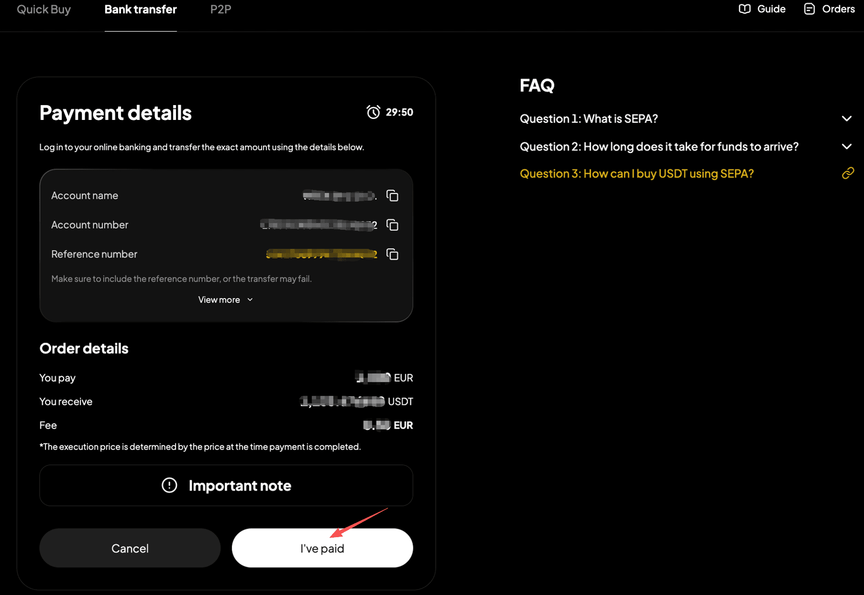
Task: Cancel the payment order
Action: (x=130, y=548)
